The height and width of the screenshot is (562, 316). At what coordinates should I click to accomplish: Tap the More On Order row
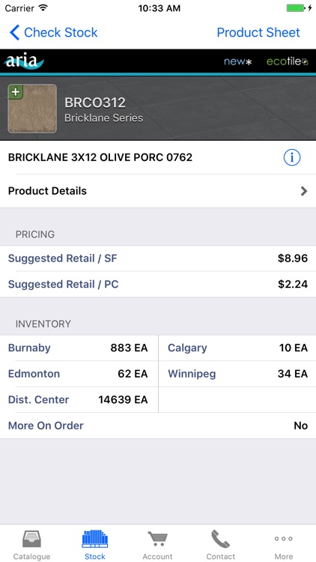tap(158, 426)
